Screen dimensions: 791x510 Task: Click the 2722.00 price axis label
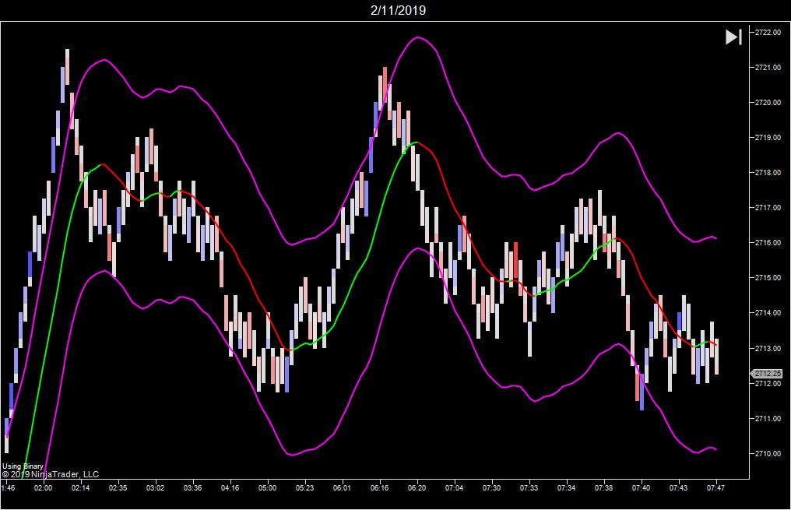768,32
